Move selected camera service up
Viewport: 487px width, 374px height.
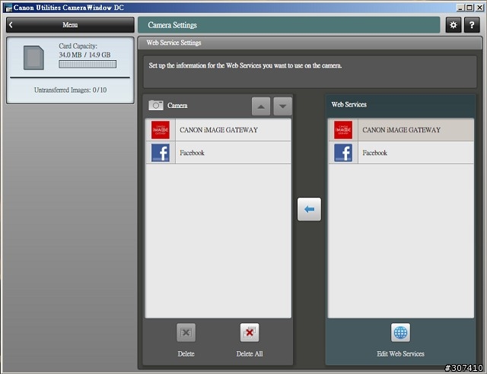[x=261, y=106]
